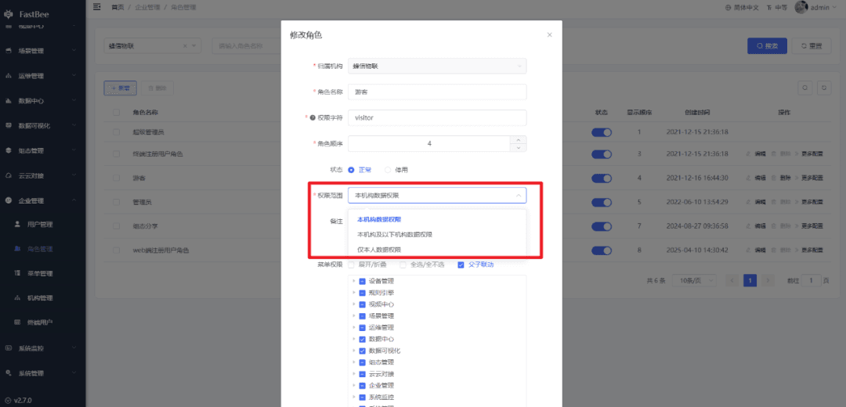Image resolution: width=846 pixels, height=407 pixels.
Task: Click the 菜单管理 sidebar icon
Action: (16, 273)
